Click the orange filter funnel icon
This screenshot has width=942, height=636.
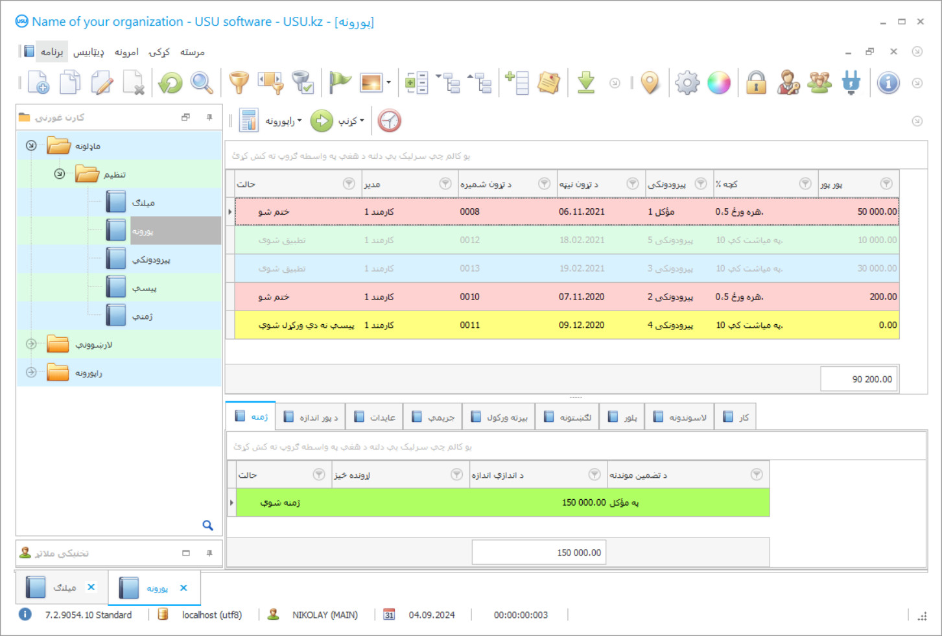coord(239,83)
